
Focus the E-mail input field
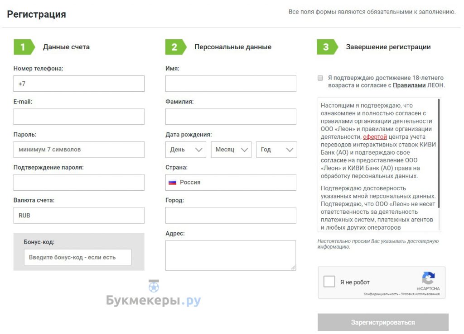[79, 117]
